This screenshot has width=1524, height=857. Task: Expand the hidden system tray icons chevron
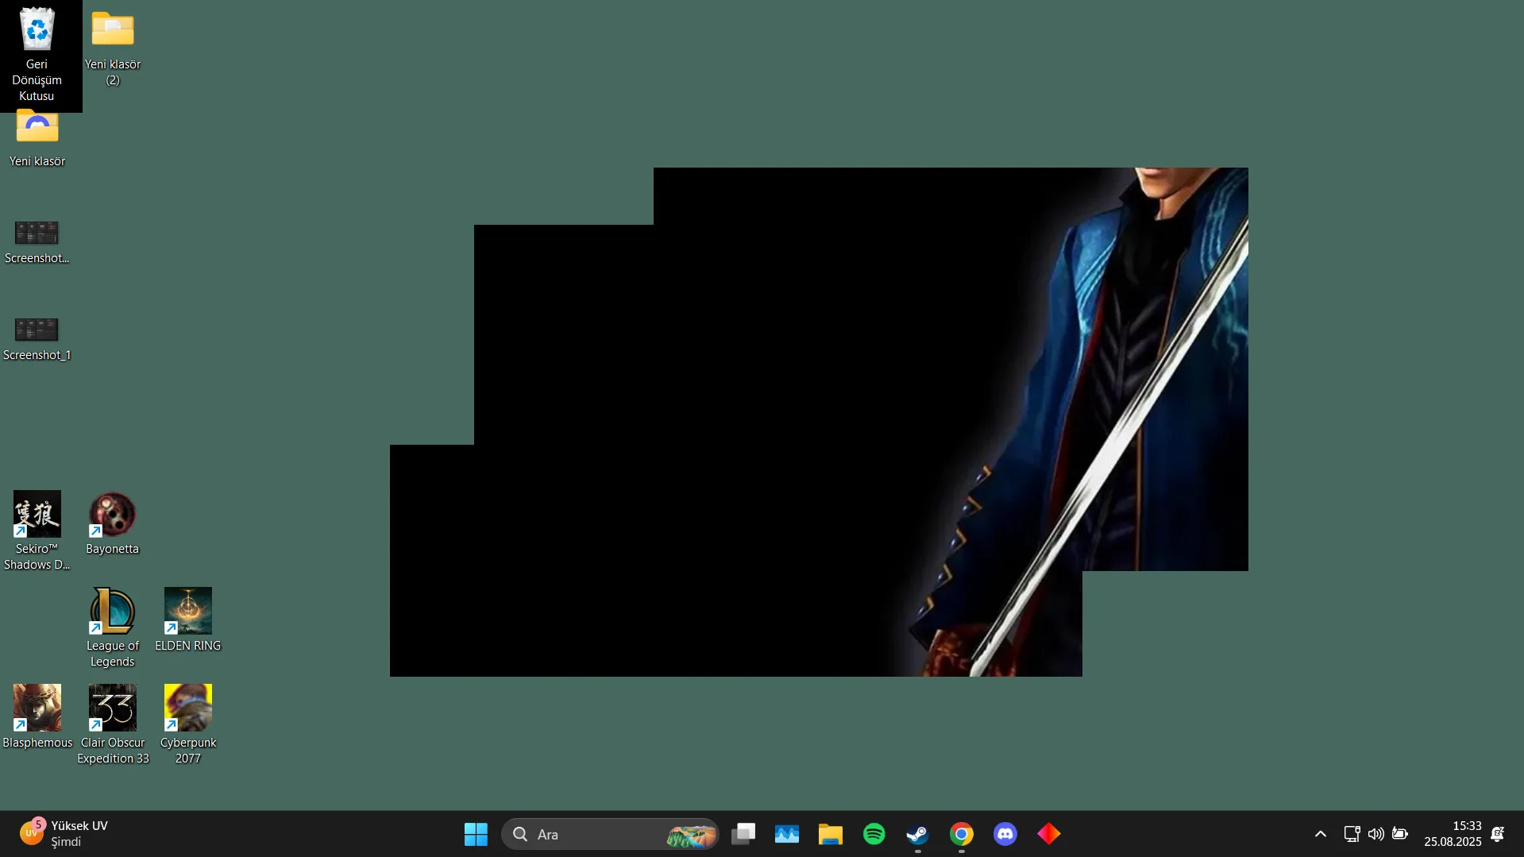click(1321, 834)
